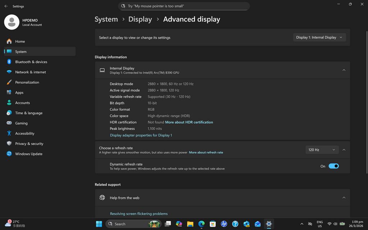368x230 pixels.
Task: Open the Display 1: Internal Display selector
Action: click(319, 37)
